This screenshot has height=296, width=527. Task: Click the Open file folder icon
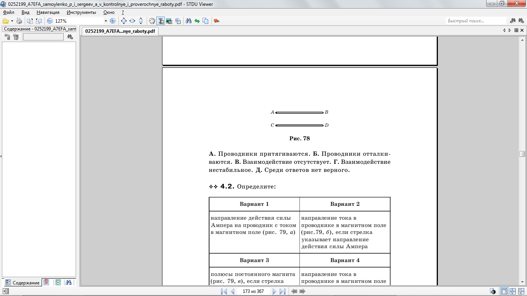tap(5, 21)
